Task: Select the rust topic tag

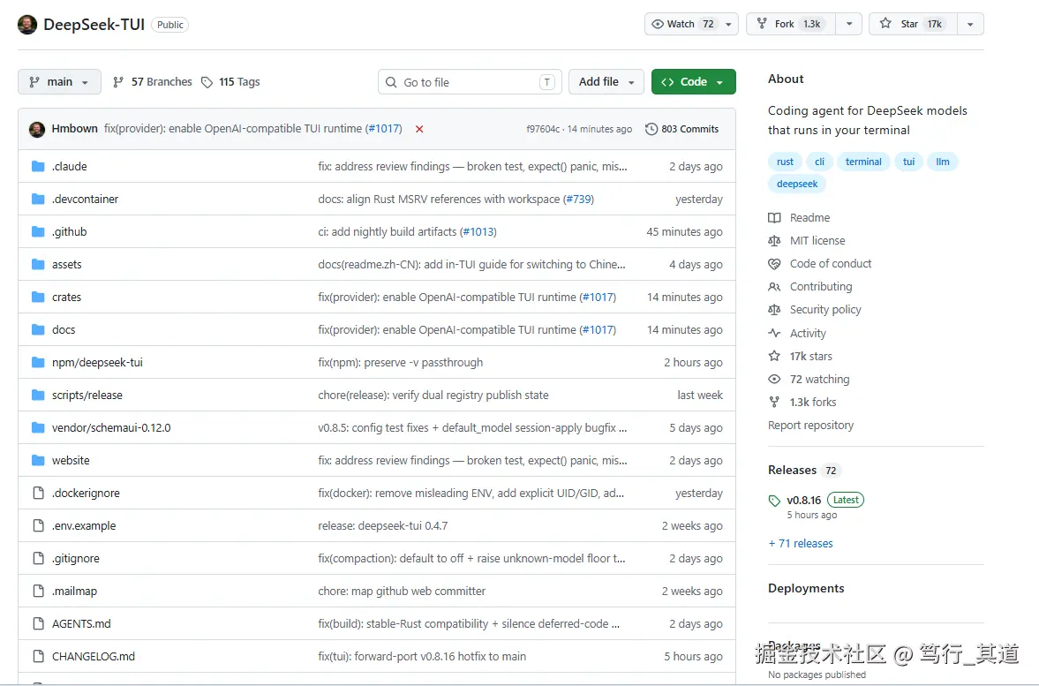Action: point(786,162)
